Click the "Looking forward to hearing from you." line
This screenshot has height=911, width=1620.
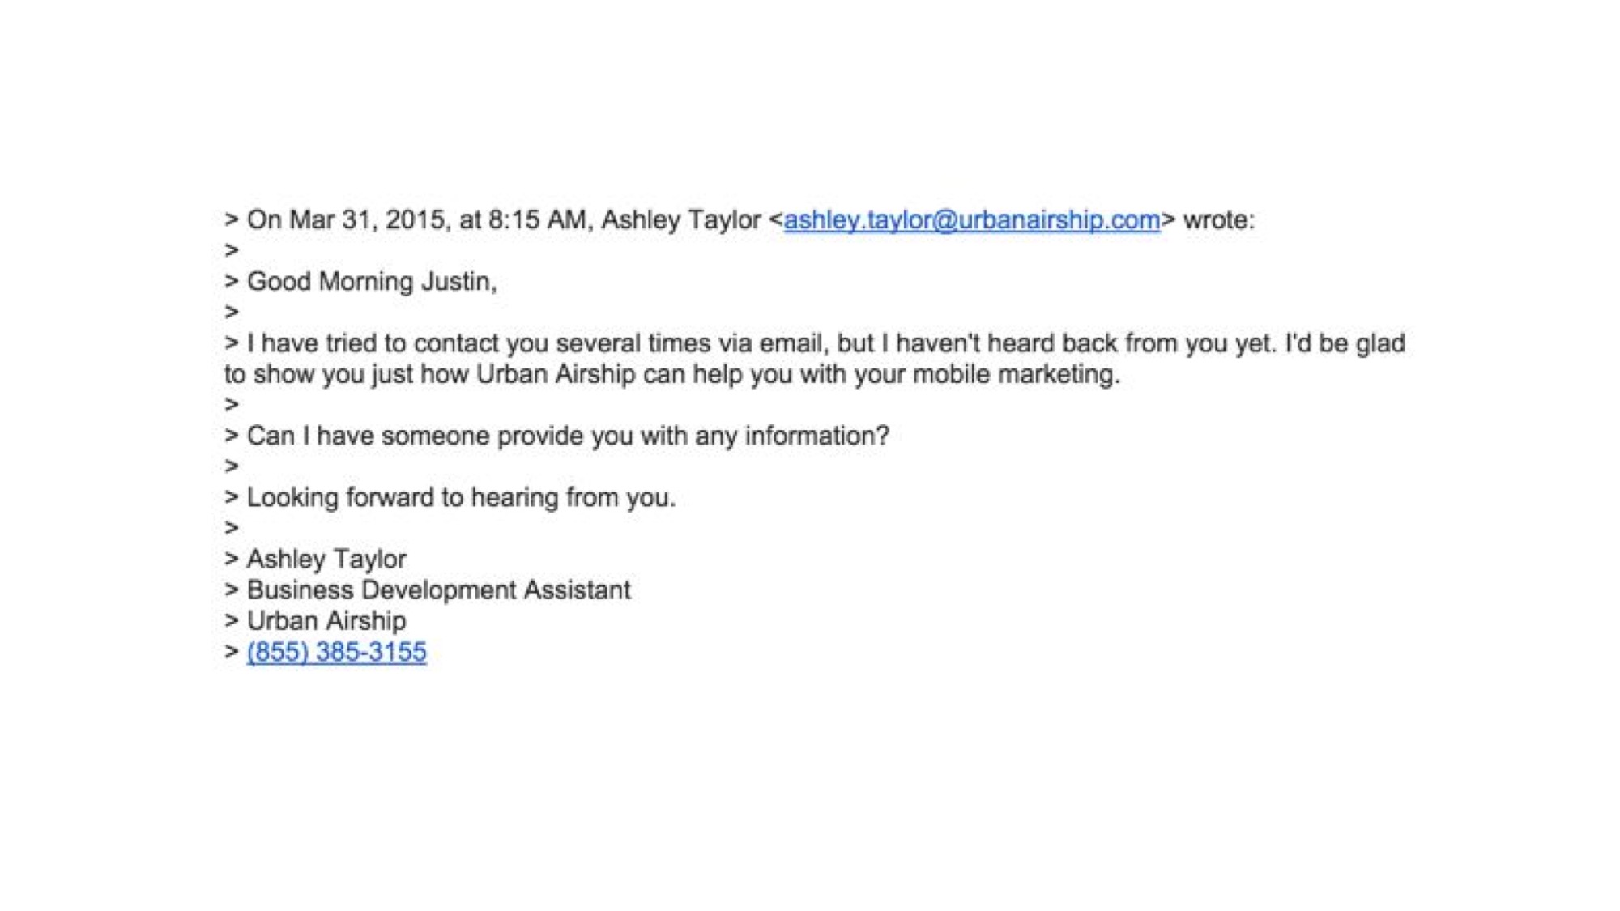[x=461, y=497]
